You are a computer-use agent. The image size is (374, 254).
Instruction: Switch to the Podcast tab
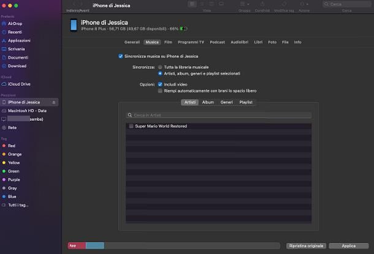[x=217, y=42]
